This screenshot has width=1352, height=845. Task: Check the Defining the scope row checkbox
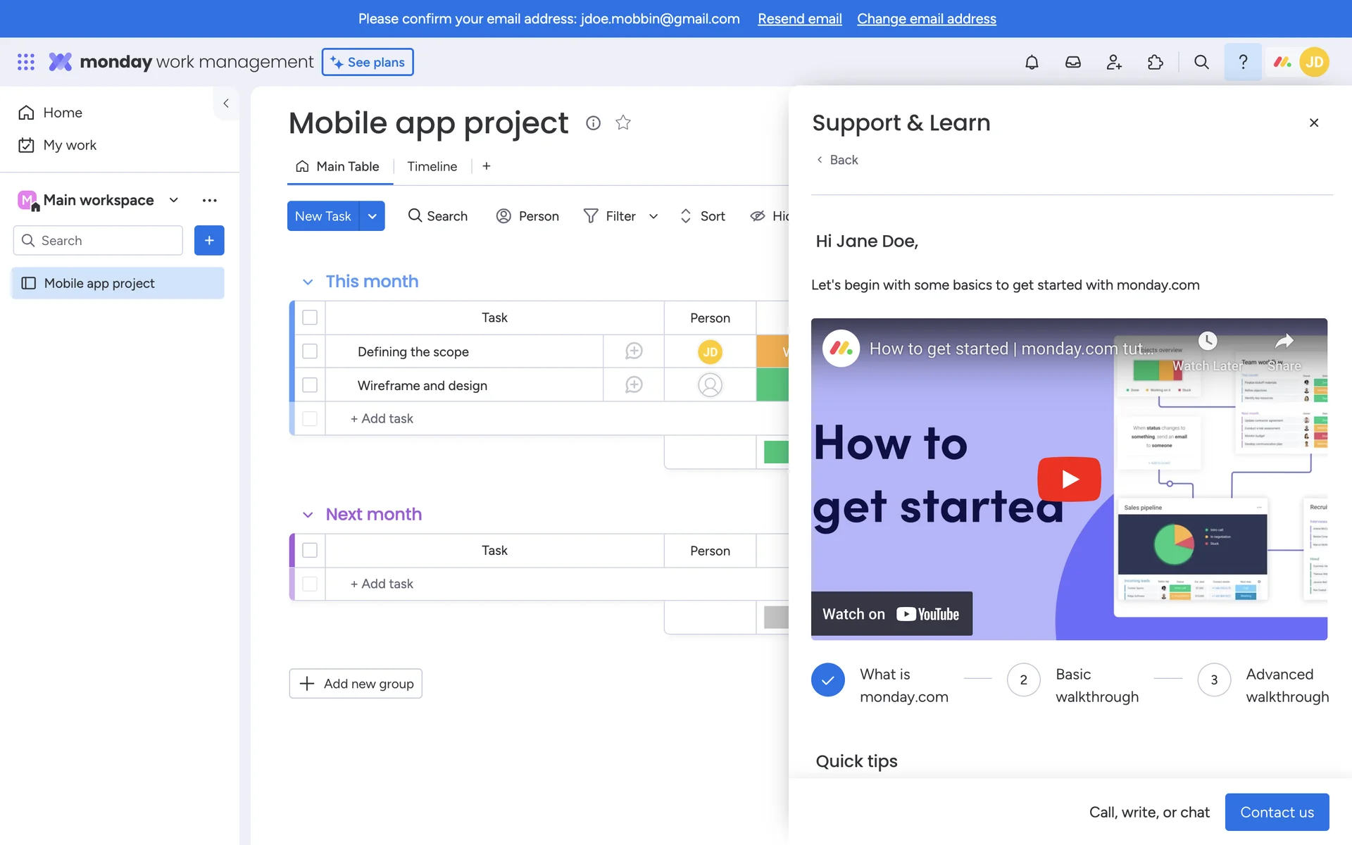(310, 351)
